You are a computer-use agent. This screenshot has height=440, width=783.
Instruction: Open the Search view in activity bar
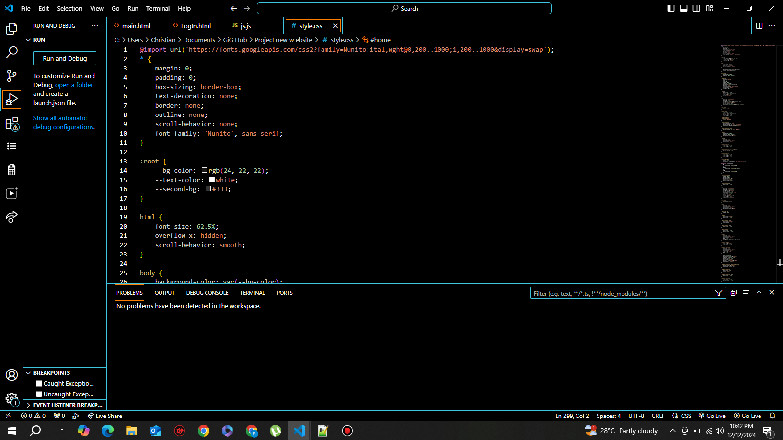pyautogui.click(x=12, y=52)
